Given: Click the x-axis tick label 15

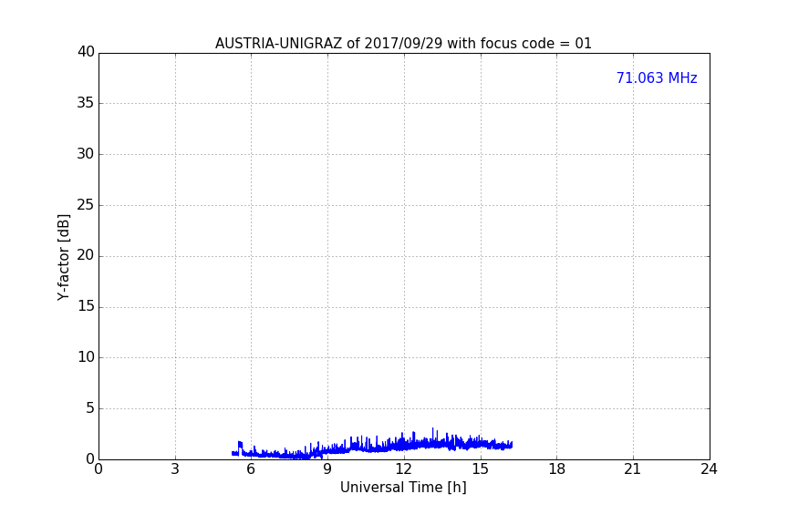Looking at the screenshot, I should 480,469.
